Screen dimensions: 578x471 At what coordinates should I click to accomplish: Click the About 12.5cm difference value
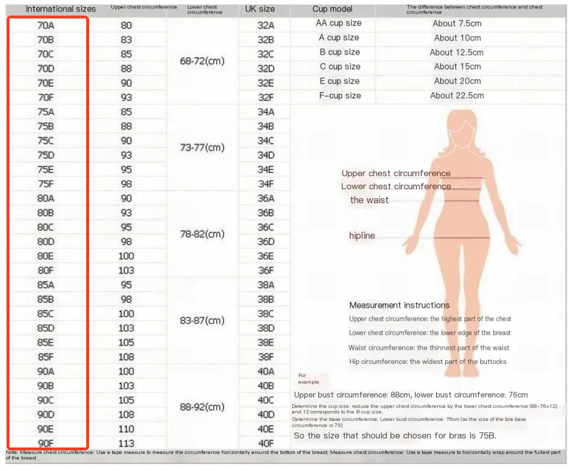(x=456, y=53)
